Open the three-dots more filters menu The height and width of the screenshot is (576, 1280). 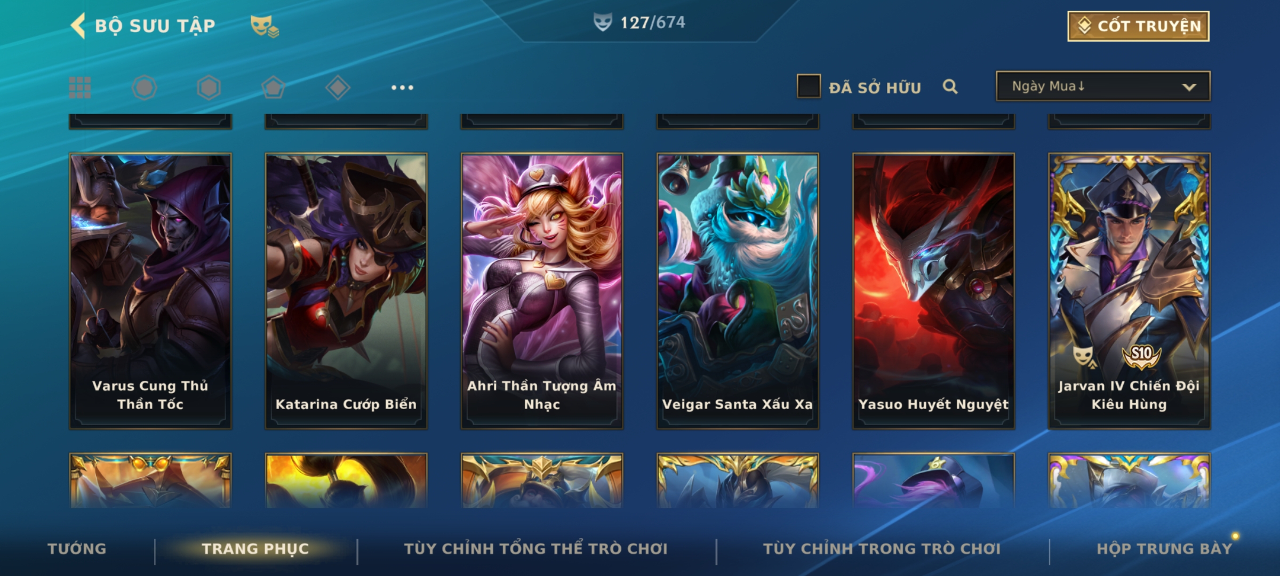click(402, 87)
